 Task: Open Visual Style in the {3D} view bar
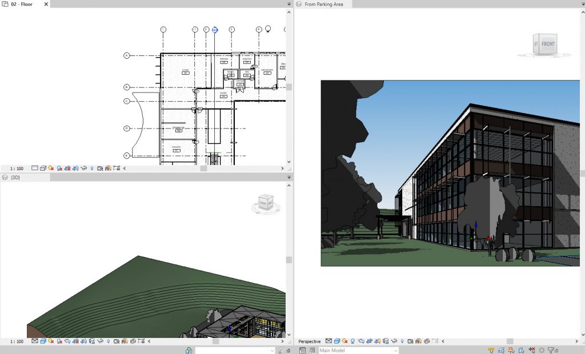pos(43,341)
